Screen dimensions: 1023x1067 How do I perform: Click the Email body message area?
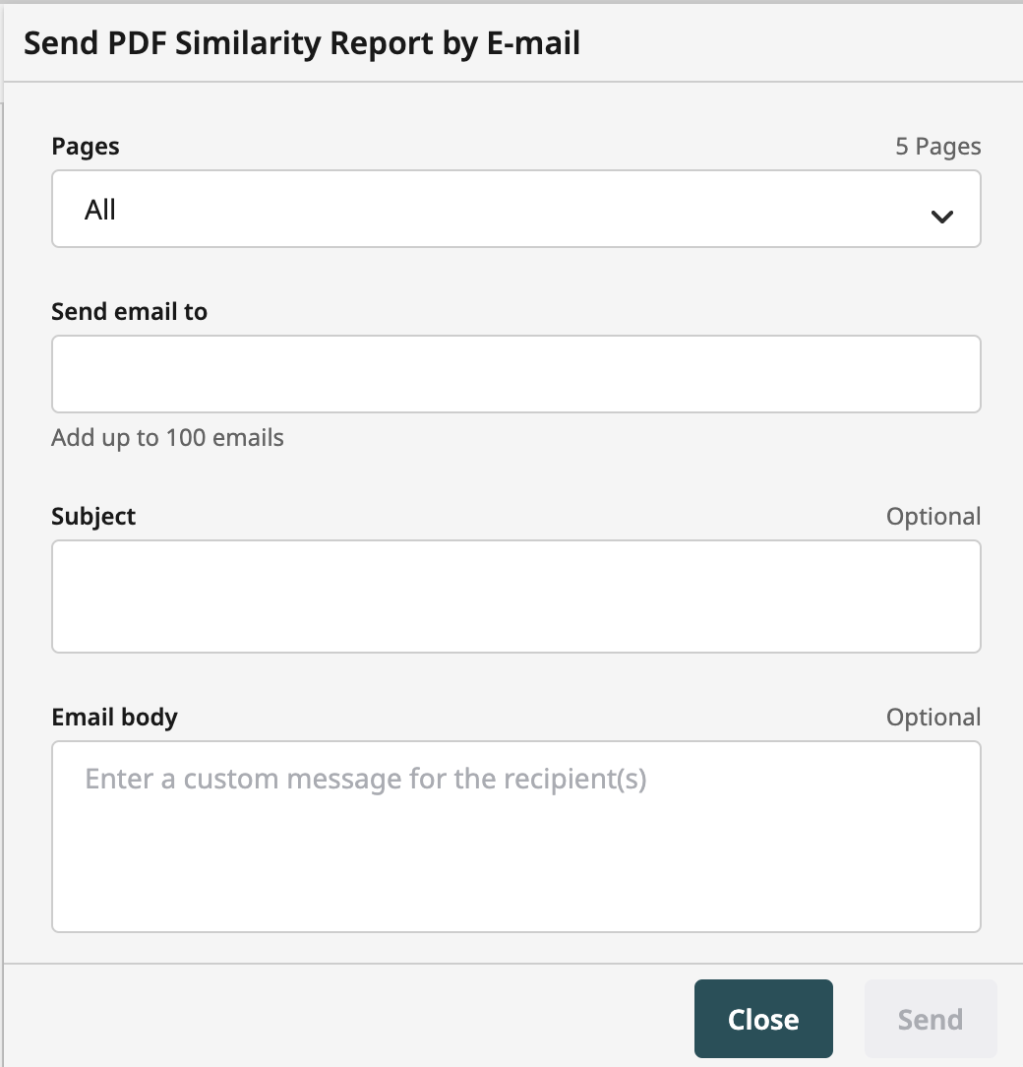515,837
